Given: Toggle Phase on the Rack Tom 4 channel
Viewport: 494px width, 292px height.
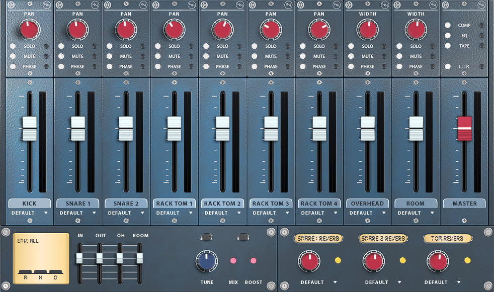Looking at the screenshot, I should (x=302, y=66).
